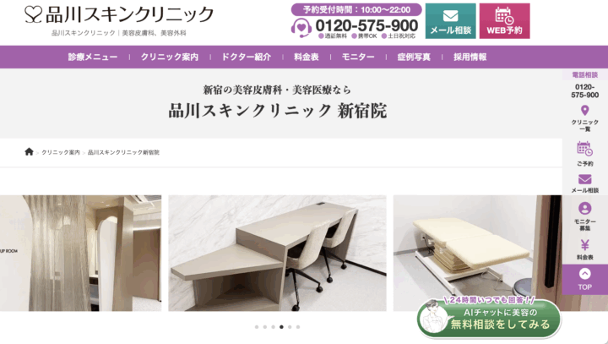The height and width of the screenshot is (344, 608).
Task: Select the last carousel pagination dot
Action: [298, 327]
